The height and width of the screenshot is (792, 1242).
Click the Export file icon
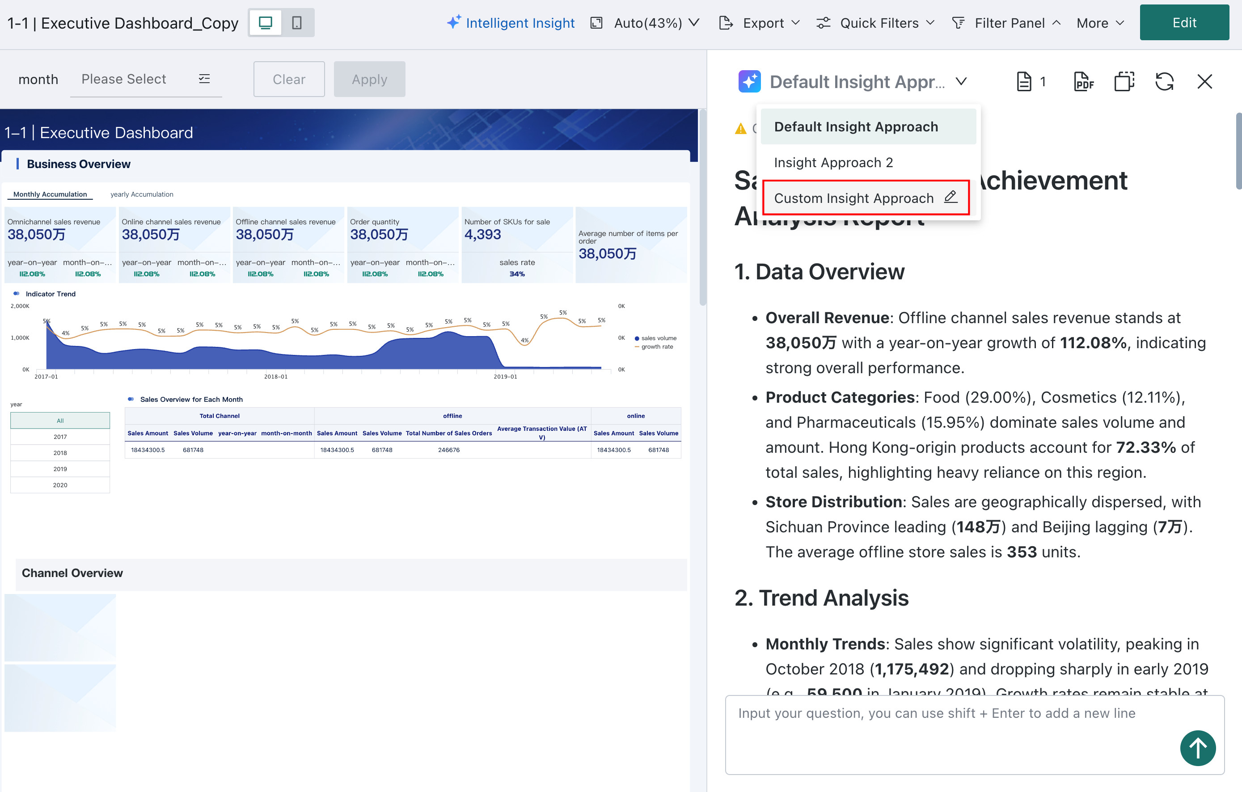[726, 23]
